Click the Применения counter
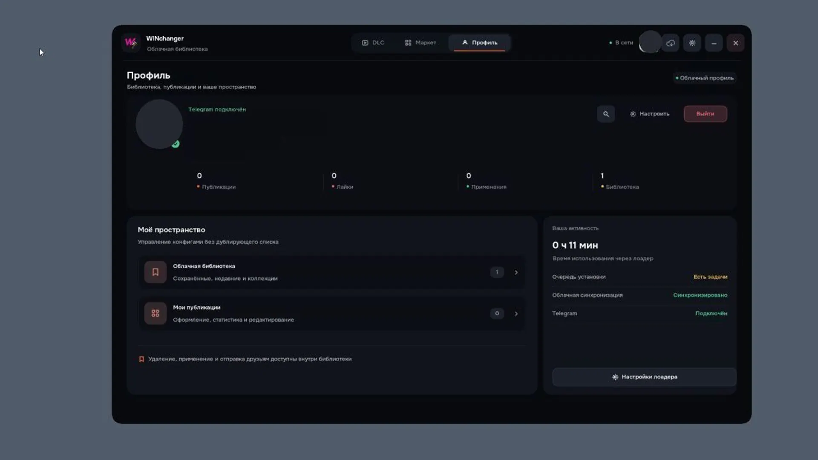 pos(486,181)
